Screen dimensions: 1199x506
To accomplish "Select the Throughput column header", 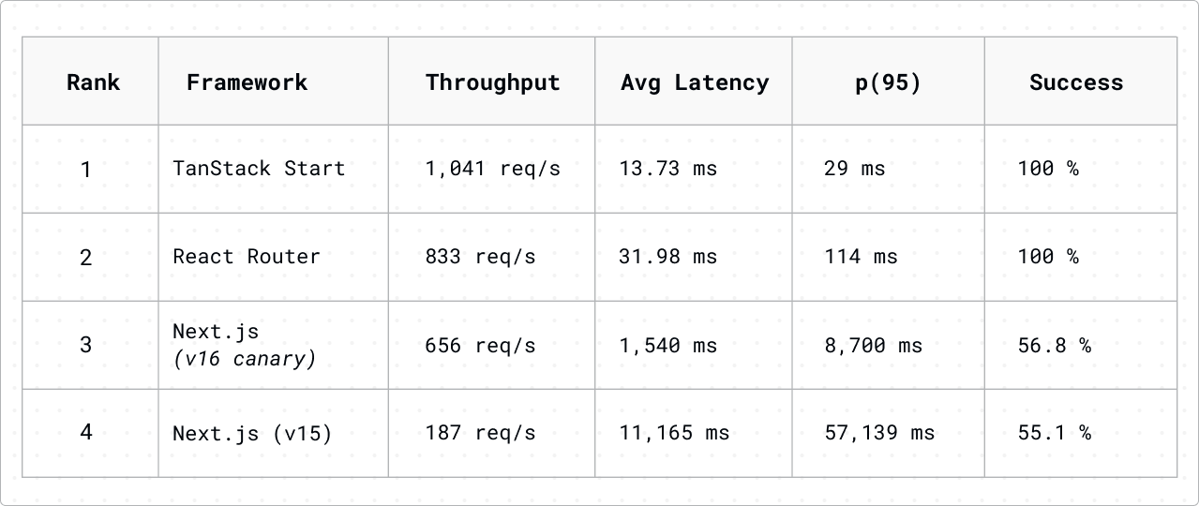I will pos(492,82).
